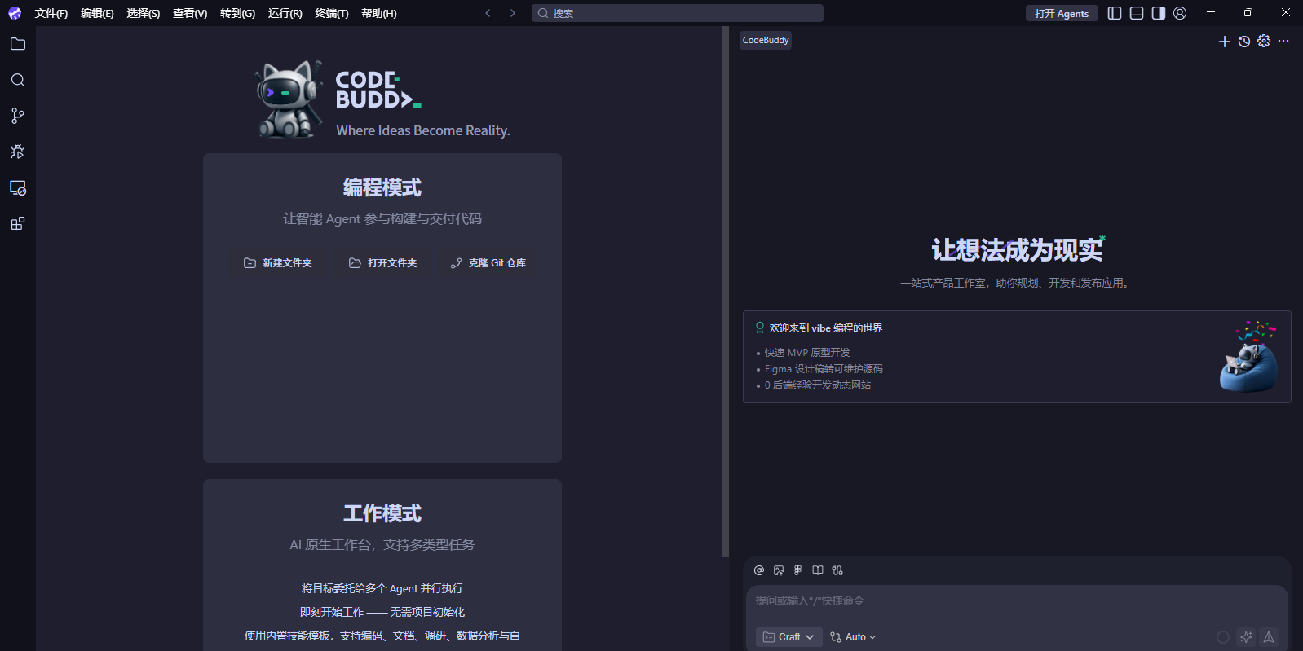Click the 打开 Agents button
1303x651 pixels.
[1062, 13]
